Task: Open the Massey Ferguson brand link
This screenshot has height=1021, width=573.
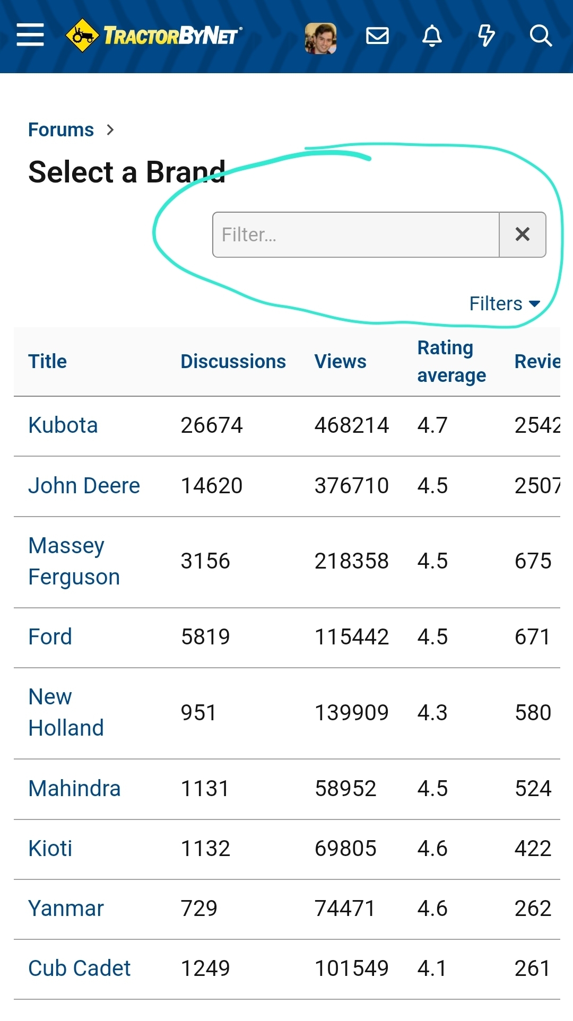Action: click(x=74, y=561)
